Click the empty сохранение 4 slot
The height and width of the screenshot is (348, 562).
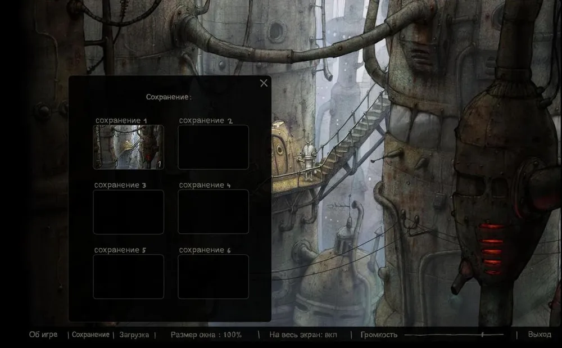(213, 212)
